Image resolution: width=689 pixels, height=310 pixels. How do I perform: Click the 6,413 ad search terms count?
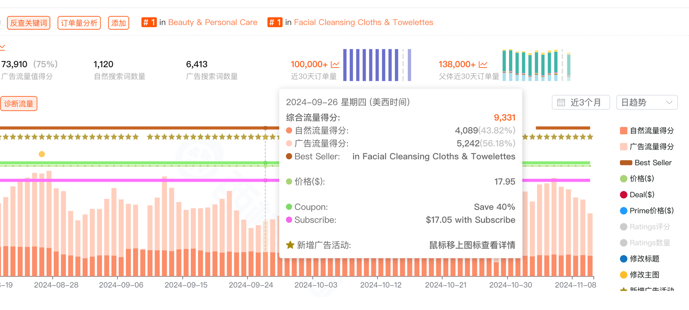(x=197, y=65)
